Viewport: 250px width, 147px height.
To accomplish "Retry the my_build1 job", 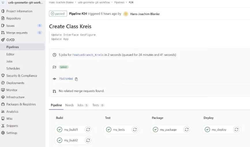I will point(88,129).
